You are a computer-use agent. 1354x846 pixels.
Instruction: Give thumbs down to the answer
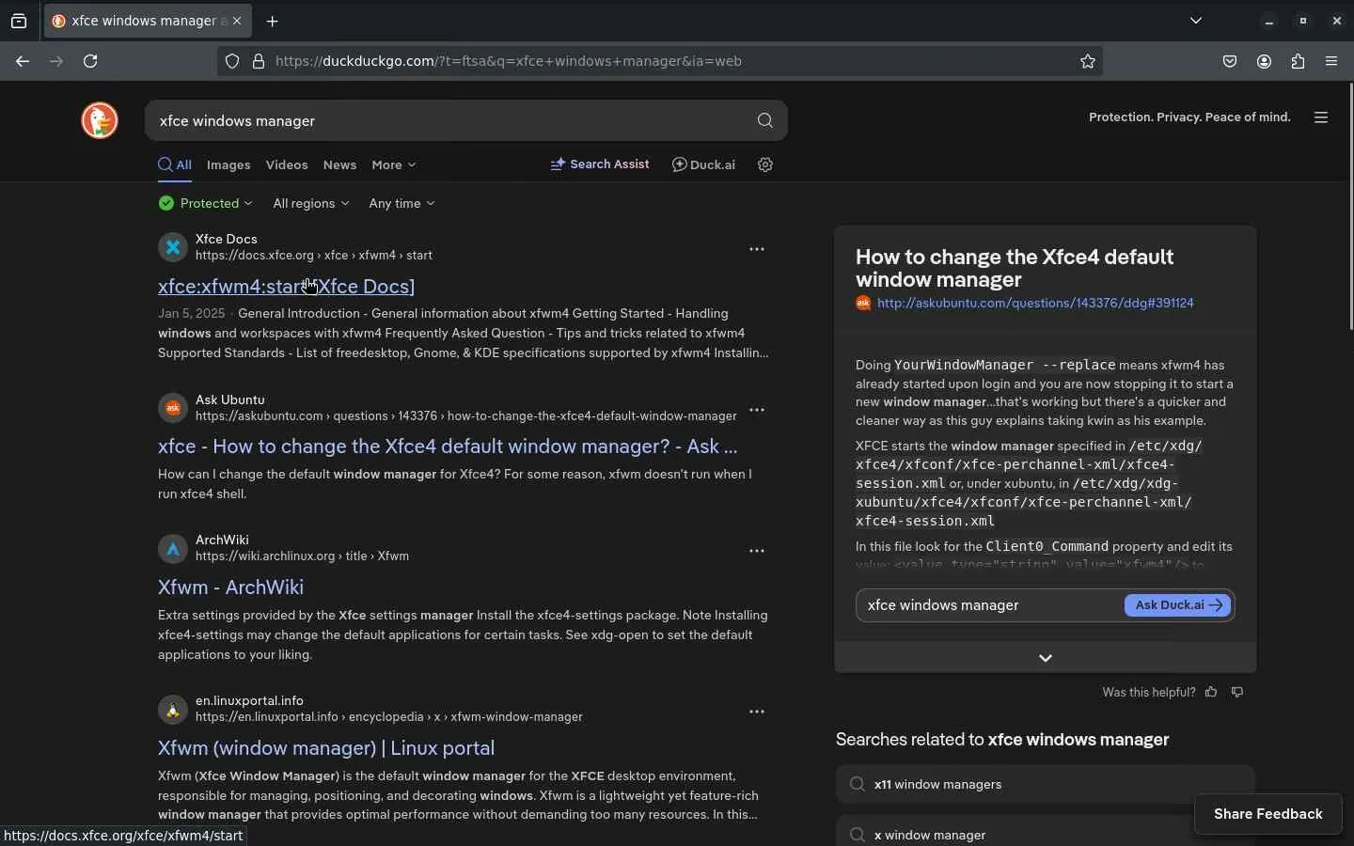1238,693
